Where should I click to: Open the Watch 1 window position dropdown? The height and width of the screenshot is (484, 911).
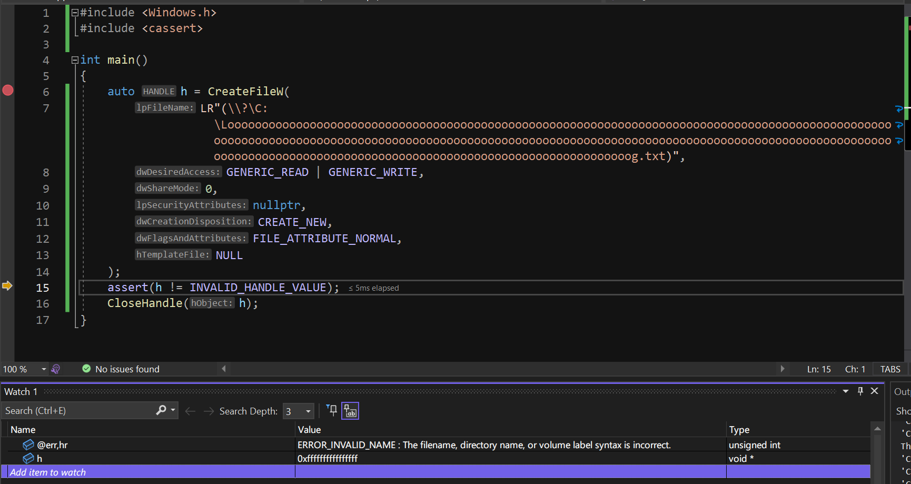pyautogui.click(x=846, y=391)
